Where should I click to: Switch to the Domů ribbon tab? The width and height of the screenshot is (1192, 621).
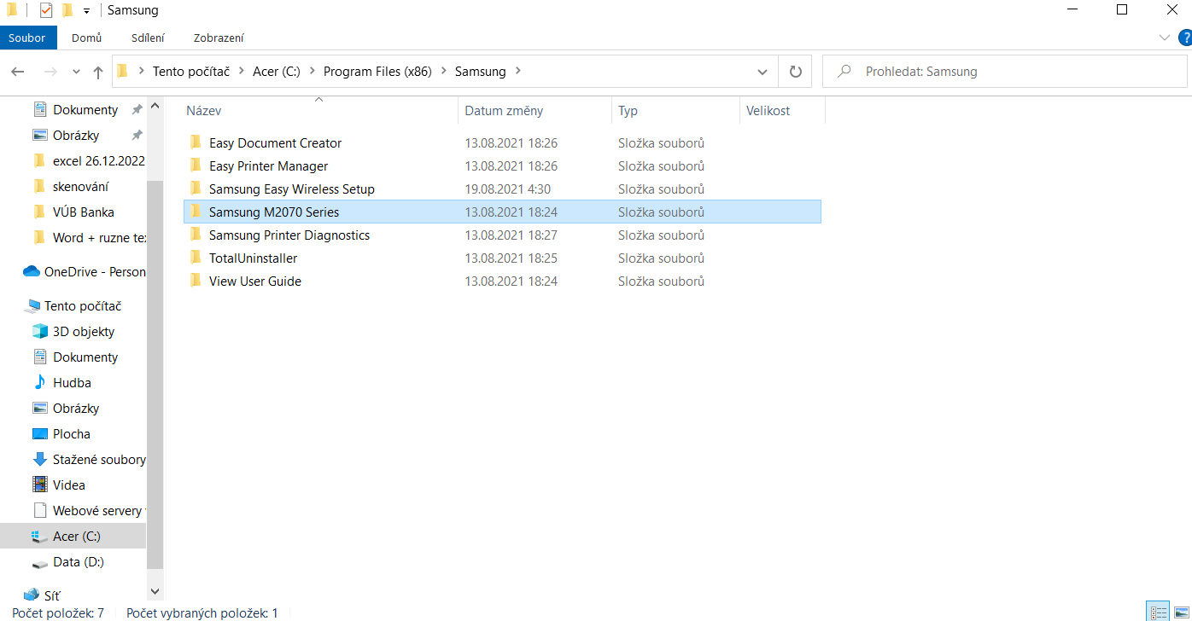point(86,38)
